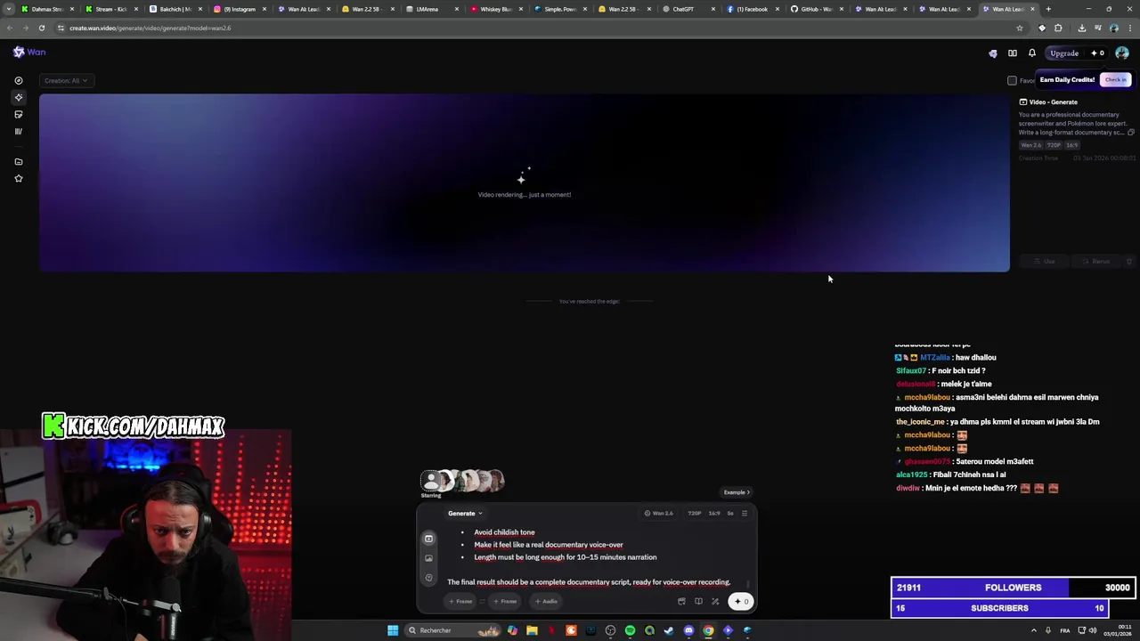The width and height of the screenshot is (1140, 641).
Task: Open the notifications bell
Action: click(x=1032, y=53)
